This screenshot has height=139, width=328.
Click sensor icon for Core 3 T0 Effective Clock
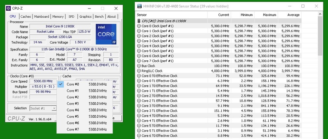[139, 106]
